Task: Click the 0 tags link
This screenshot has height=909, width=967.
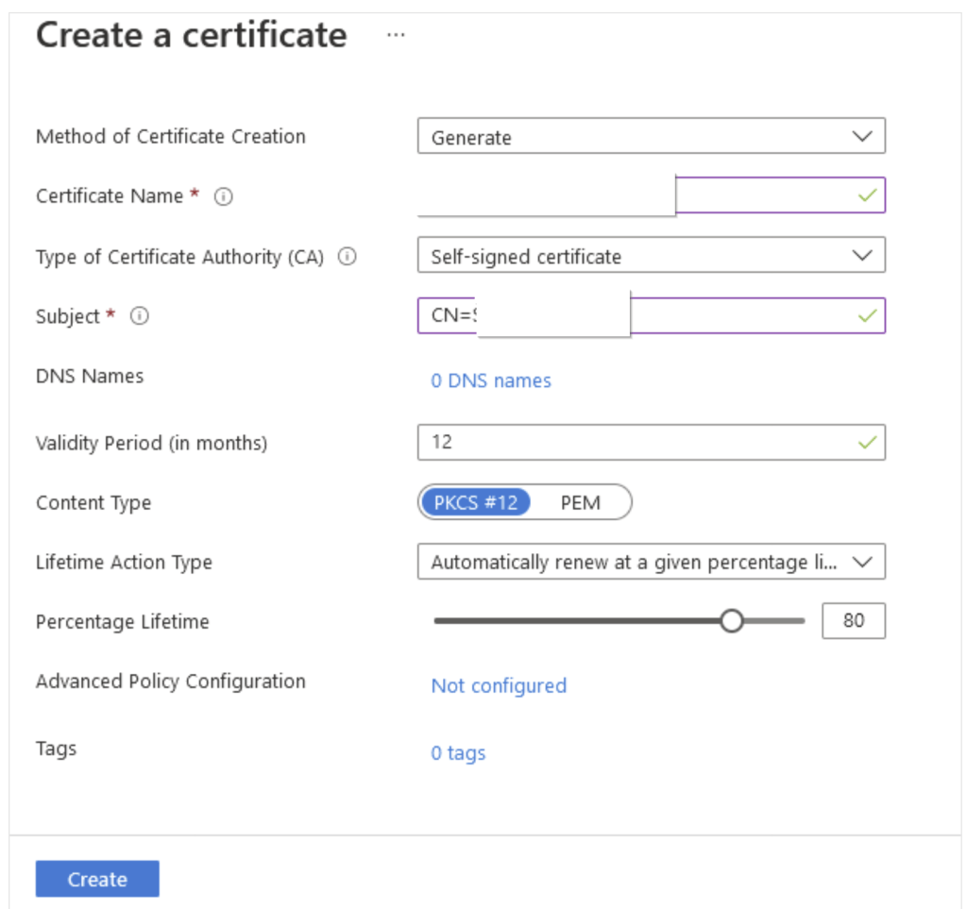Action: click(458, 753)
